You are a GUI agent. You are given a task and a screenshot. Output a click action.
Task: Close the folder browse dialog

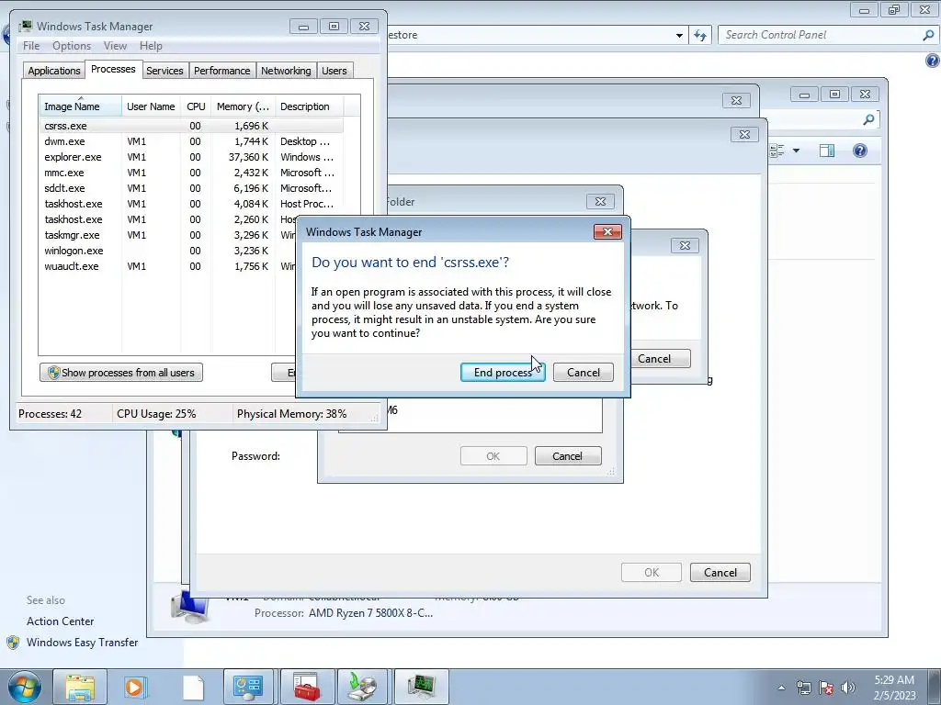point(600,201)
